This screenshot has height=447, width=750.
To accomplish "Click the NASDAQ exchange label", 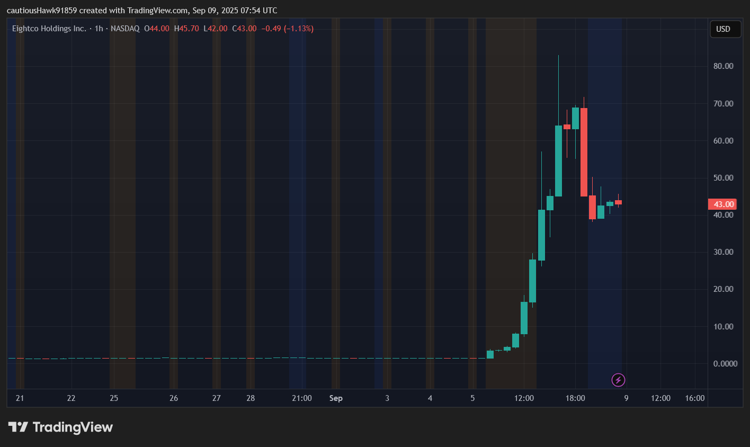I will (125, 29).
